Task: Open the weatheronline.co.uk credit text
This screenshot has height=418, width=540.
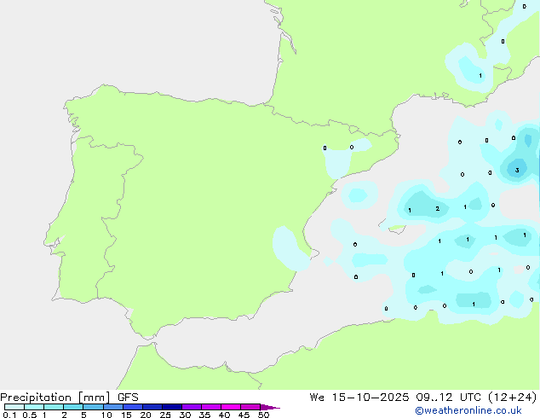Action: 468,410
